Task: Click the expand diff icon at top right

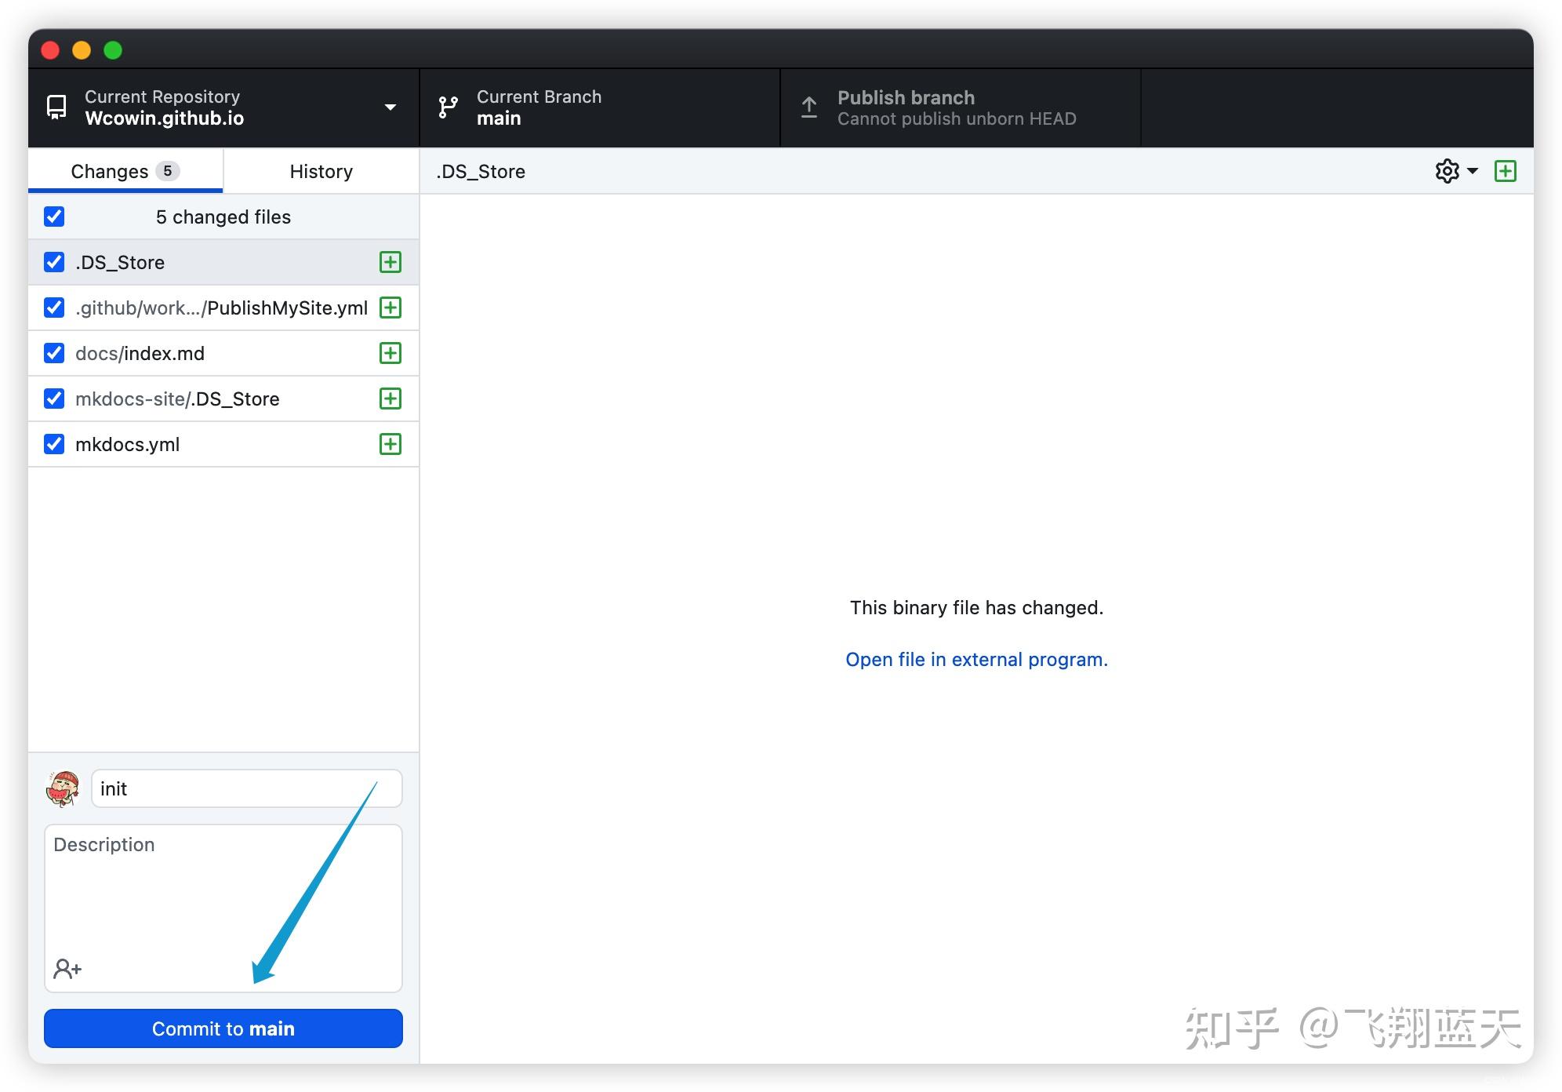Action: [1506, 171]
